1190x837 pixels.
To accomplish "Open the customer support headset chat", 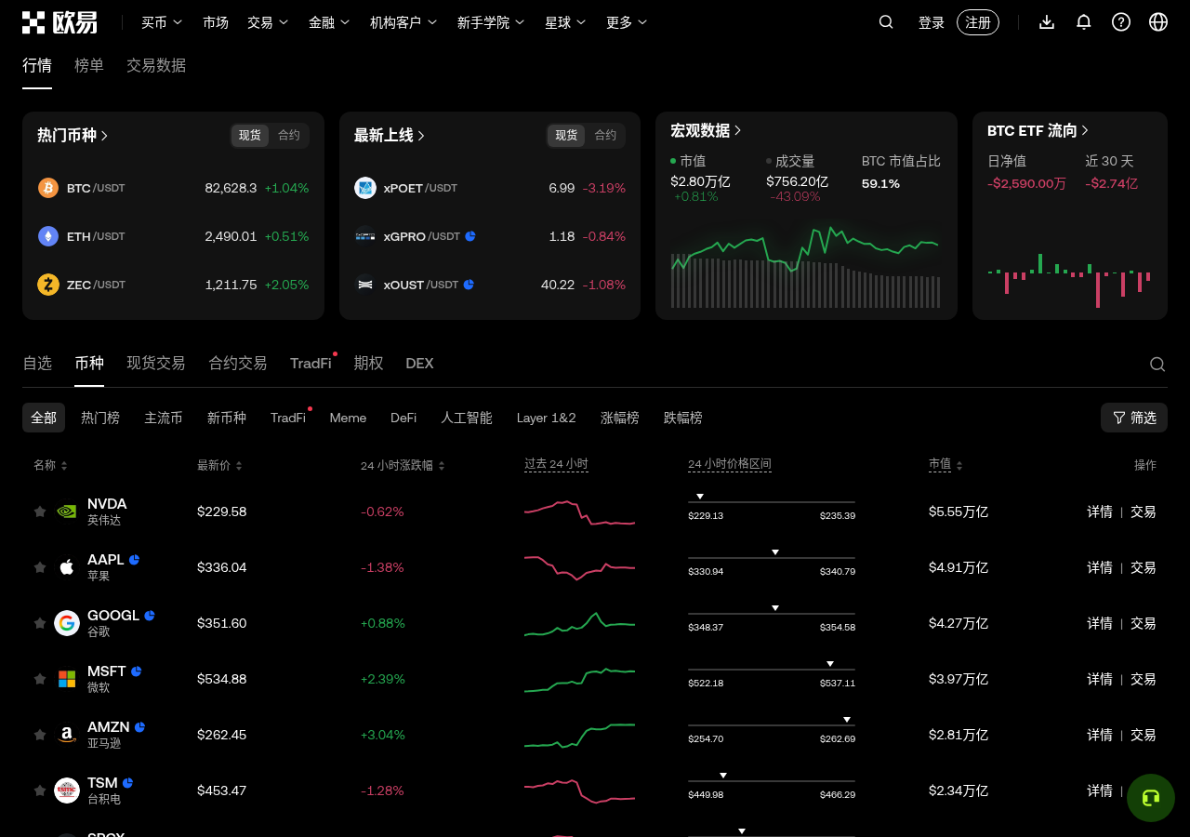I will pos(1151,798).
